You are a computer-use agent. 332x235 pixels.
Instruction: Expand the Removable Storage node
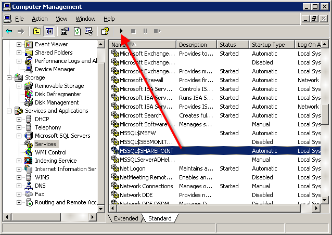tap(19, 86)
